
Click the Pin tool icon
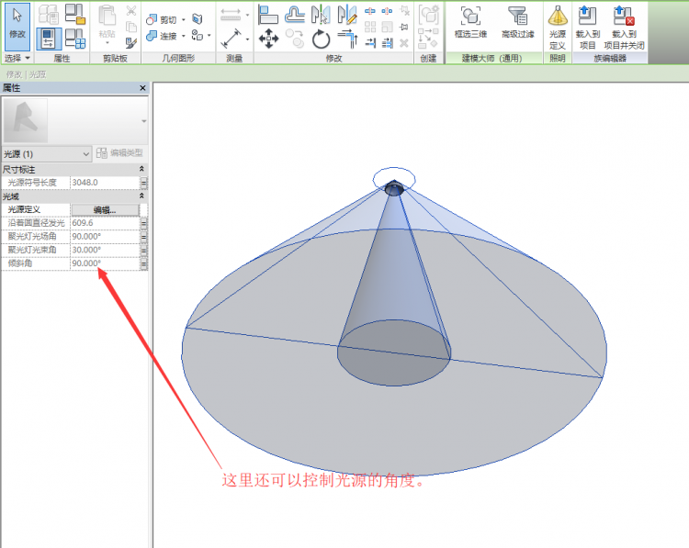tap(404, 27)
